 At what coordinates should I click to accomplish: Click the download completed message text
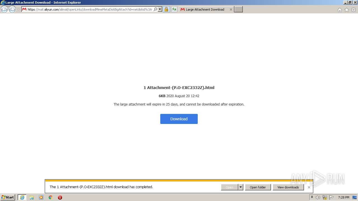pos(101,187)
